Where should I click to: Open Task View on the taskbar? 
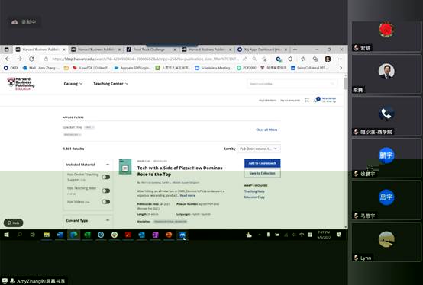coord(33,235)
